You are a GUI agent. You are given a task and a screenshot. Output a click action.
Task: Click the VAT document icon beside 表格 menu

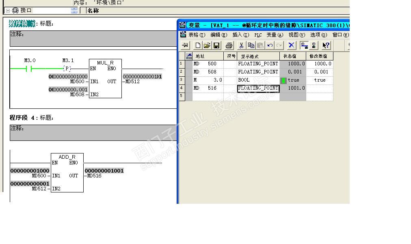point(183,35)
